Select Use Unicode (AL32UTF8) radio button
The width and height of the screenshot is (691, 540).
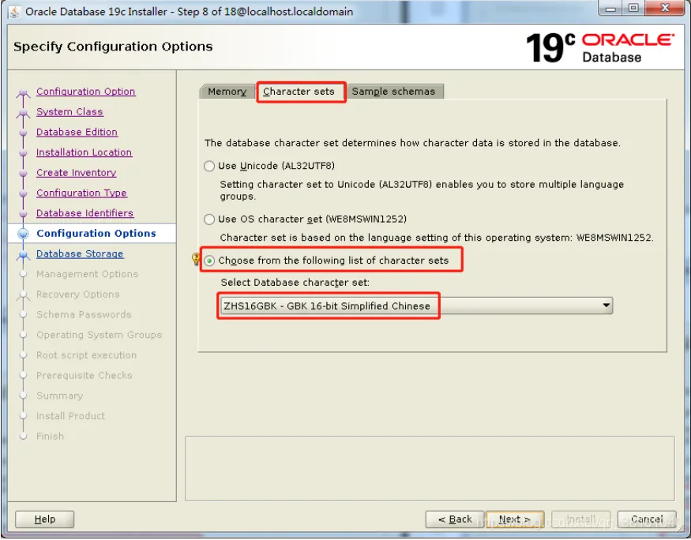pos(209,166)
